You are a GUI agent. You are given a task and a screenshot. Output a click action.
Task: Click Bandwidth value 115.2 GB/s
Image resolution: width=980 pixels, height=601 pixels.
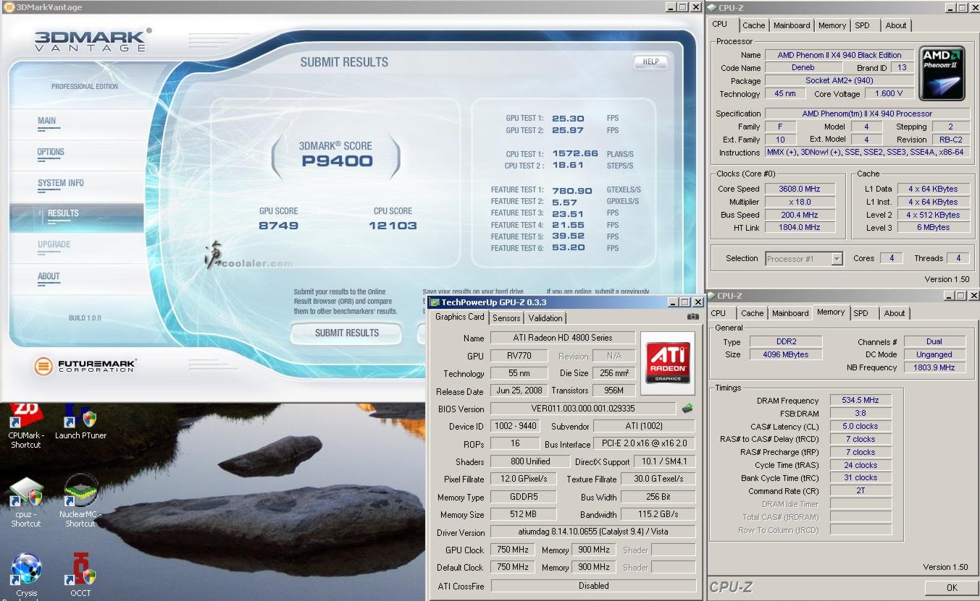tap(658, 515)
